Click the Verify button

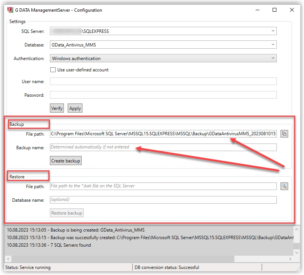57,108
